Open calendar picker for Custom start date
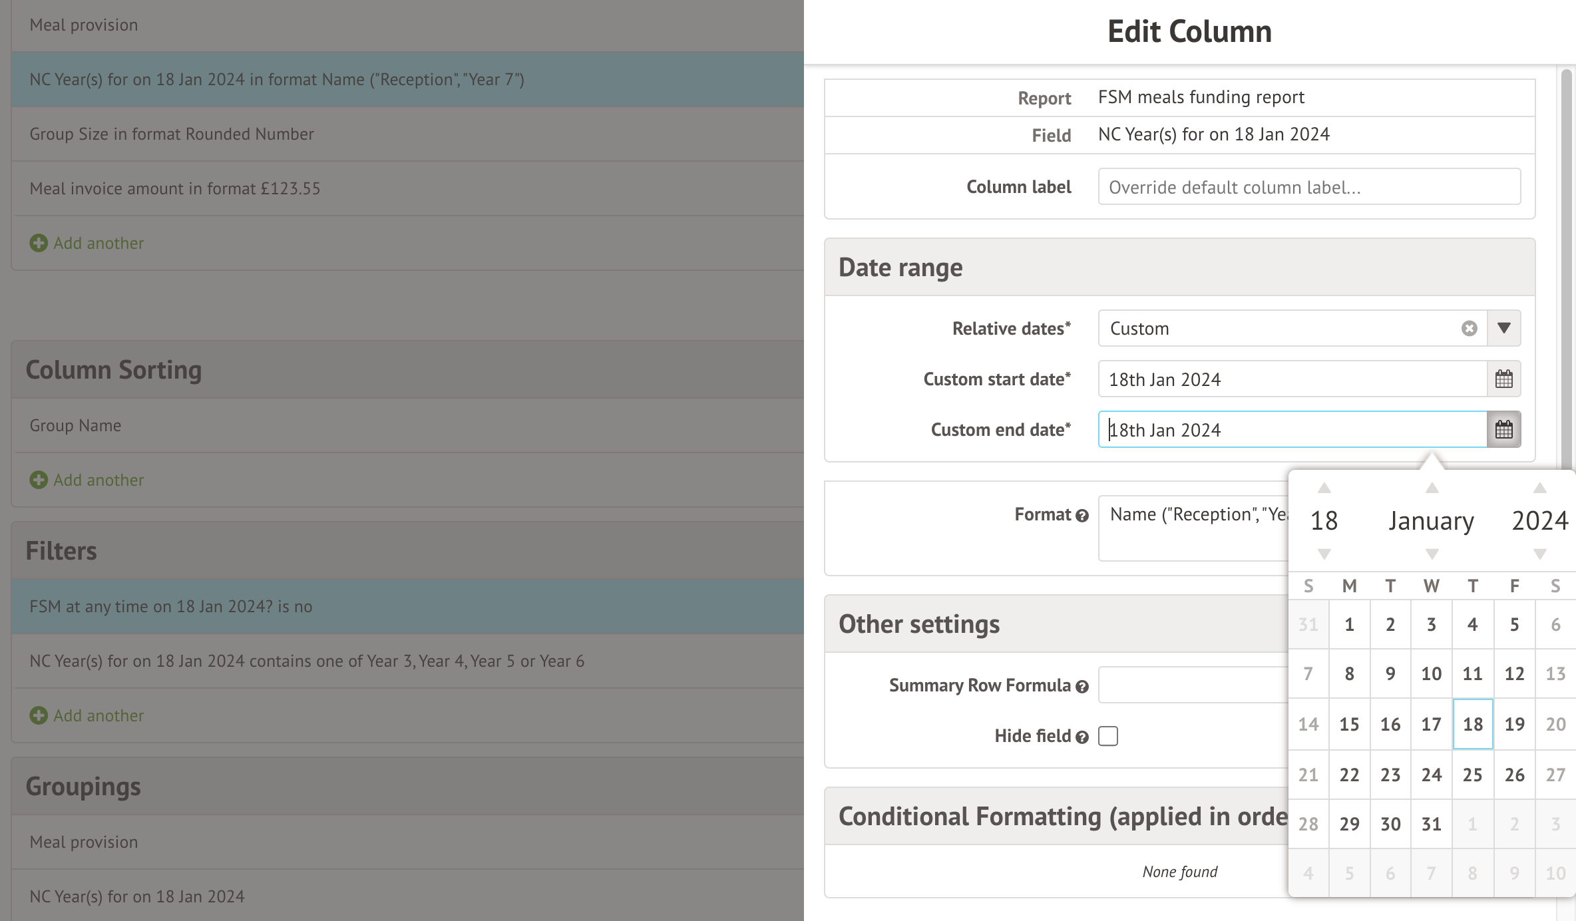 1503,379
